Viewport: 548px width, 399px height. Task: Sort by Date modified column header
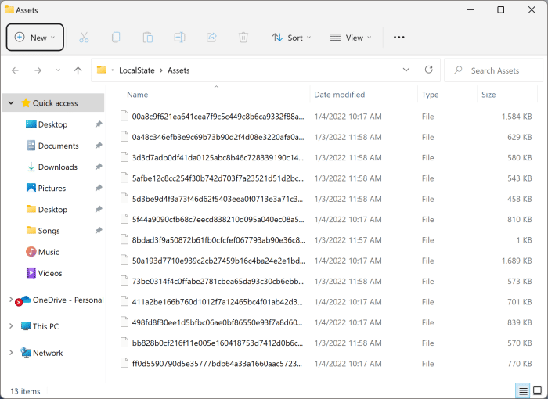[x=339, y=95]
